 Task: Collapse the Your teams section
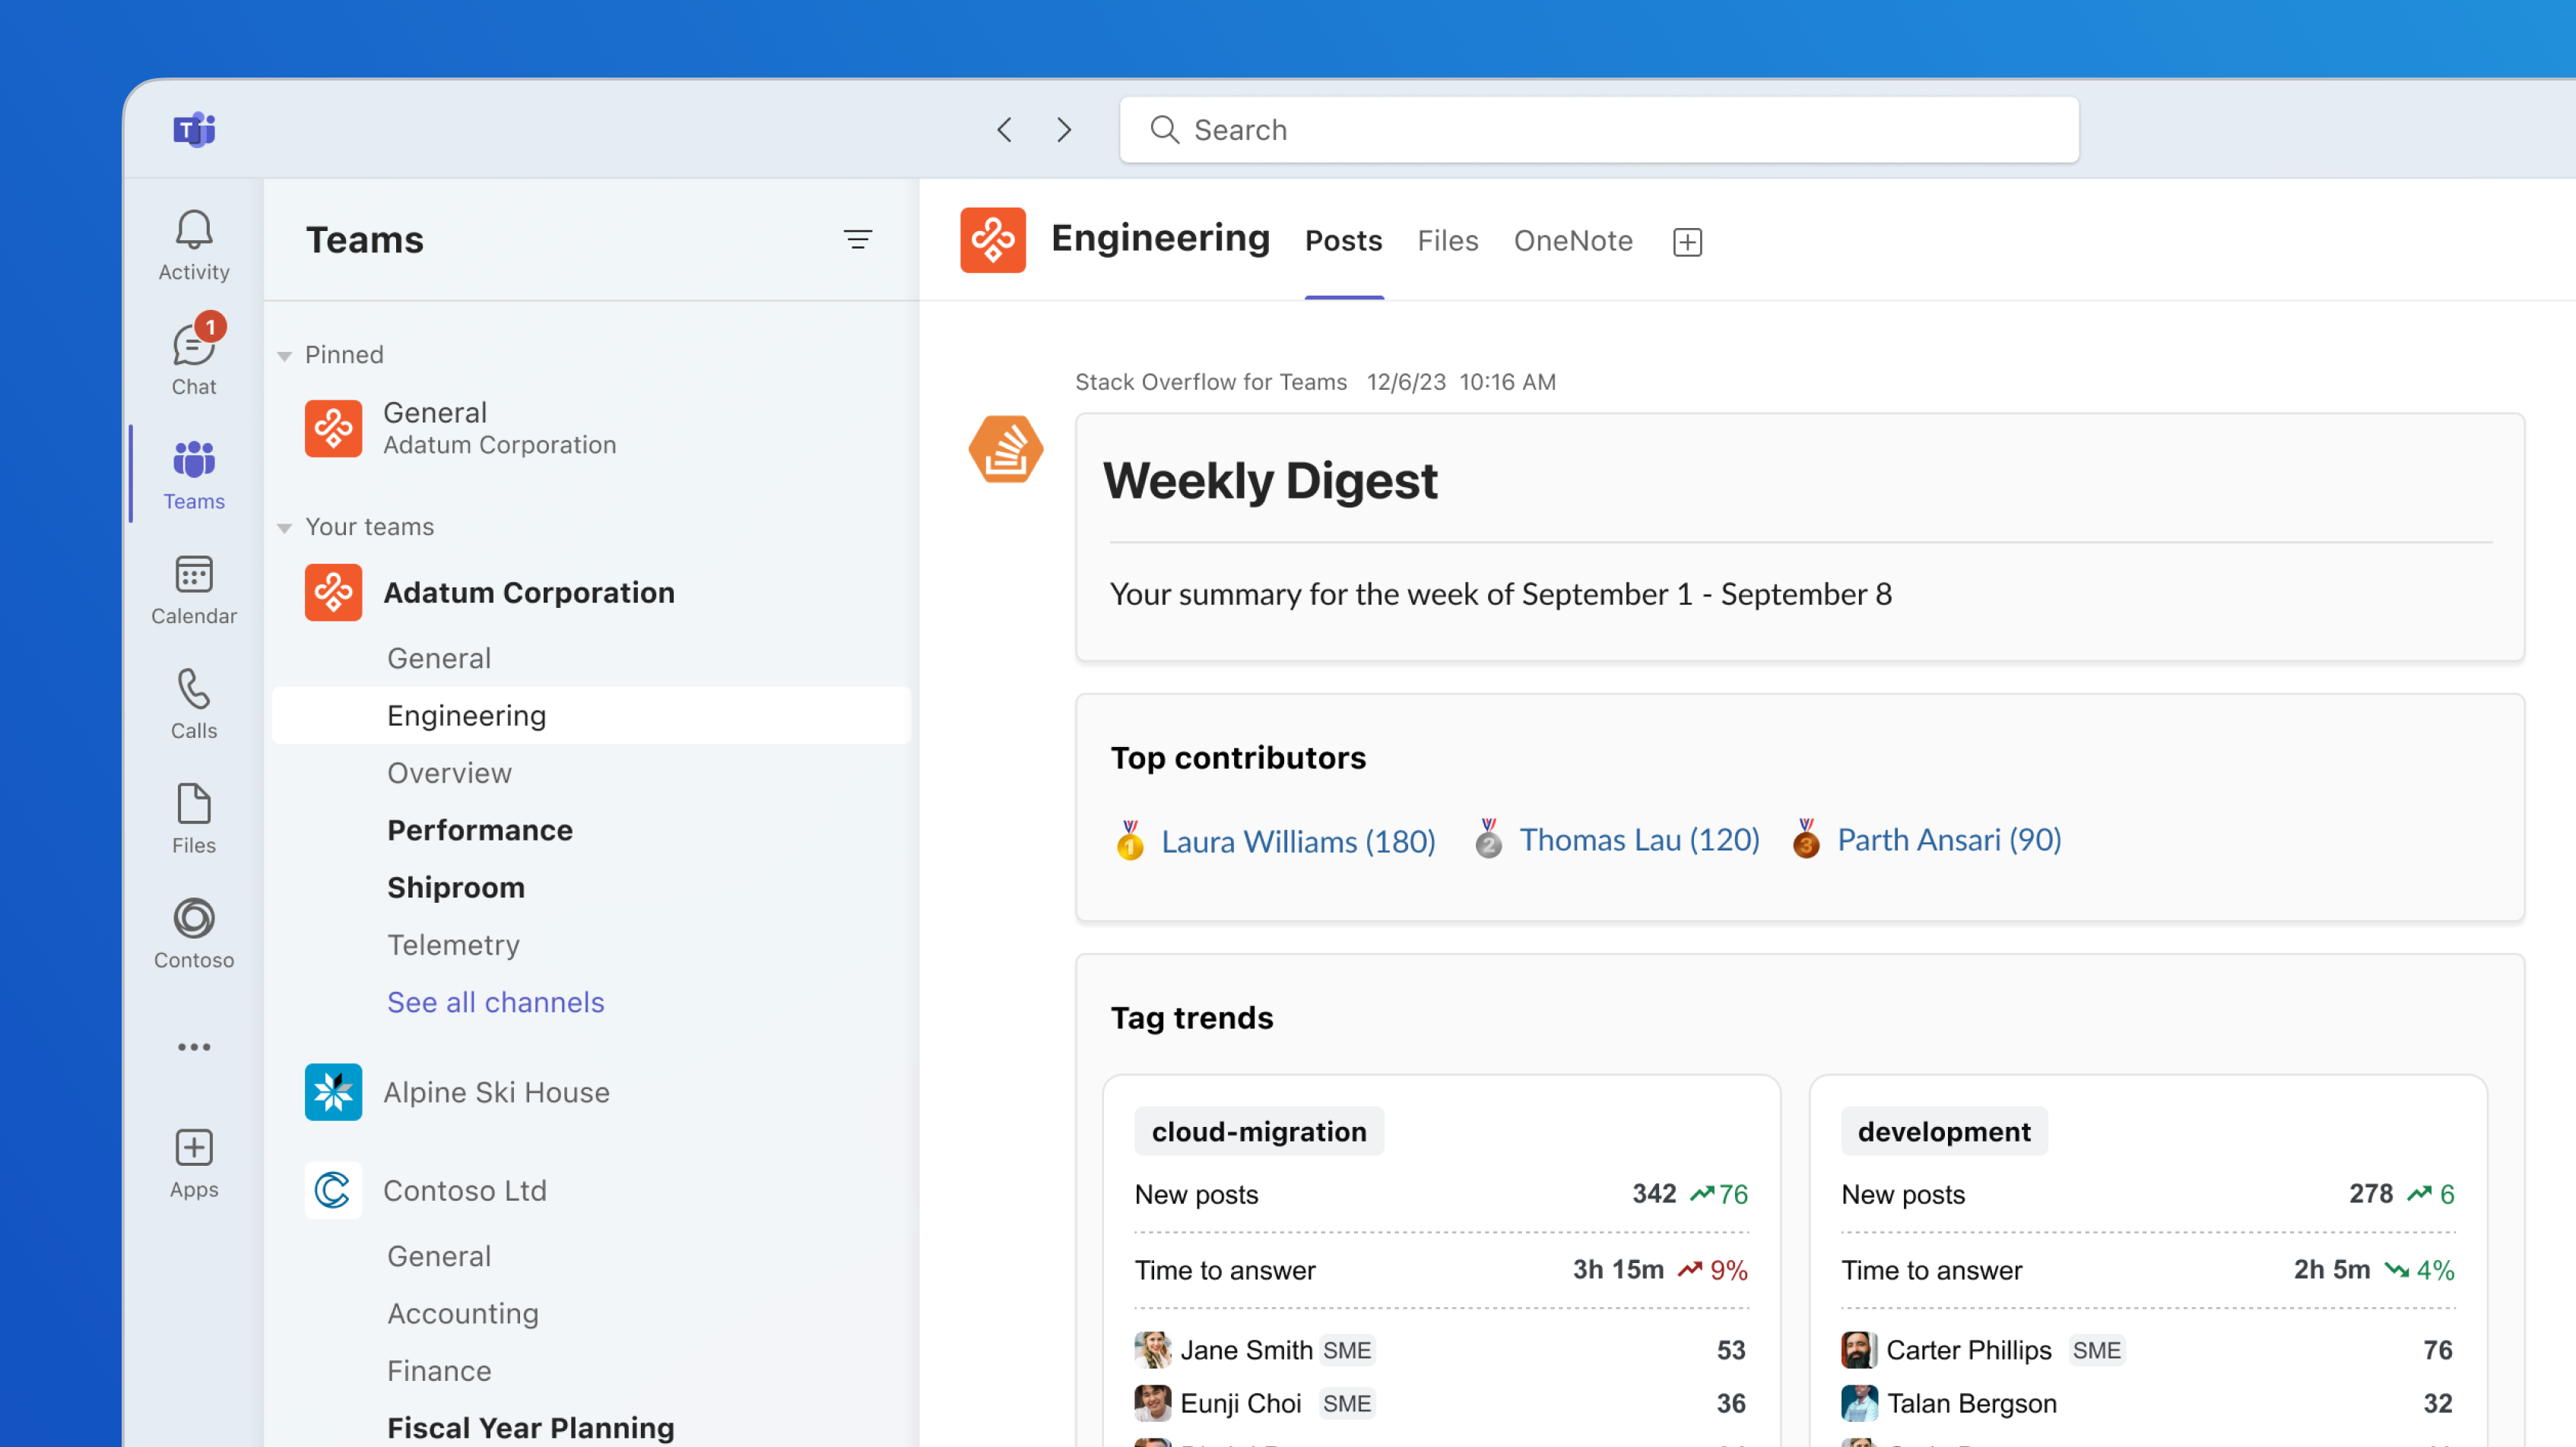tap(284, 527)
